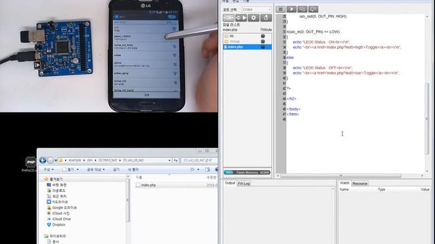The width and height of the screenshot is (435, 244).
Task: Click the Stop button in the IDE toolbar
Action: pyautogui.click(x=281, y=9)
